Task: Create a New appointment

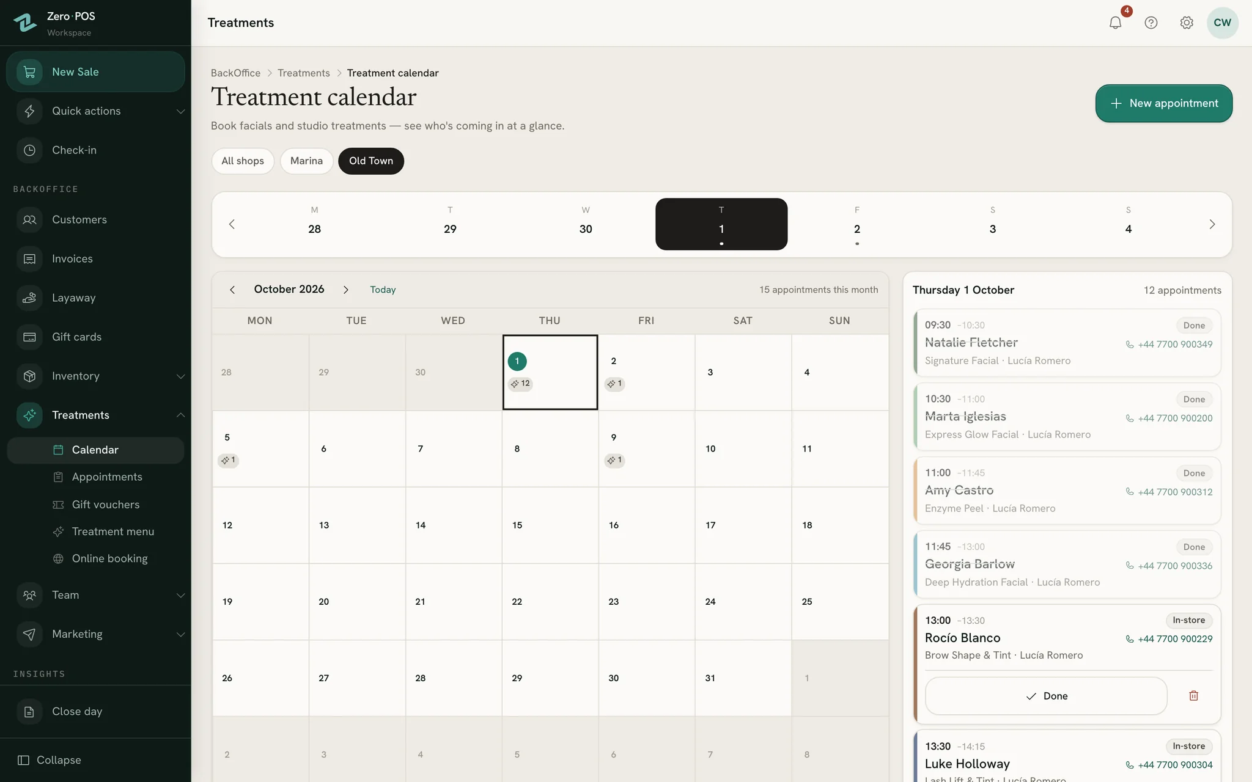Action: 1163,103
